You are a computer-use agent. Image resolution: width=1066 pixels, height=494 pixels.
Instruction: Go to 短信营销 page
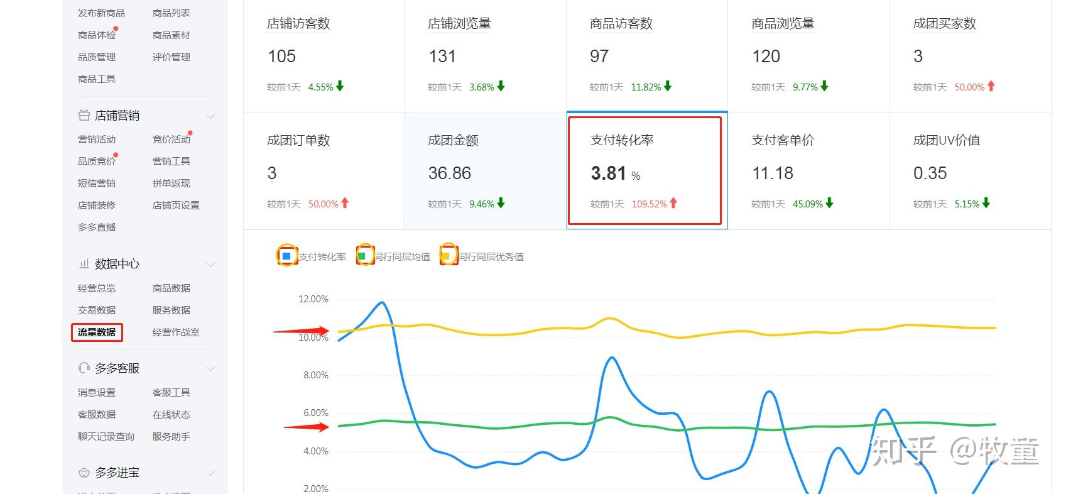[97, 184]
